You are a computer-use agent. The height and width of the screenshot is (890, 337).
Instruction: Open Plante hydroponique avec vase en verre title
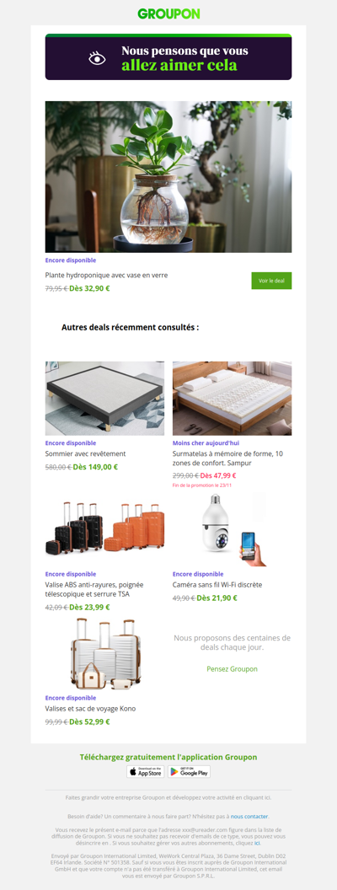click(107, 276)
